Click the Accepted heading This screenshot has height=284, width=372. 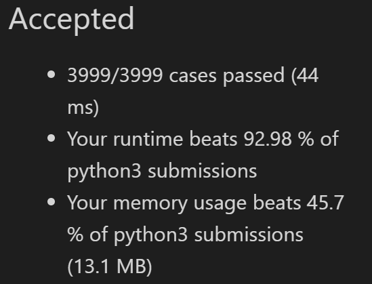[x=71, y=20]
